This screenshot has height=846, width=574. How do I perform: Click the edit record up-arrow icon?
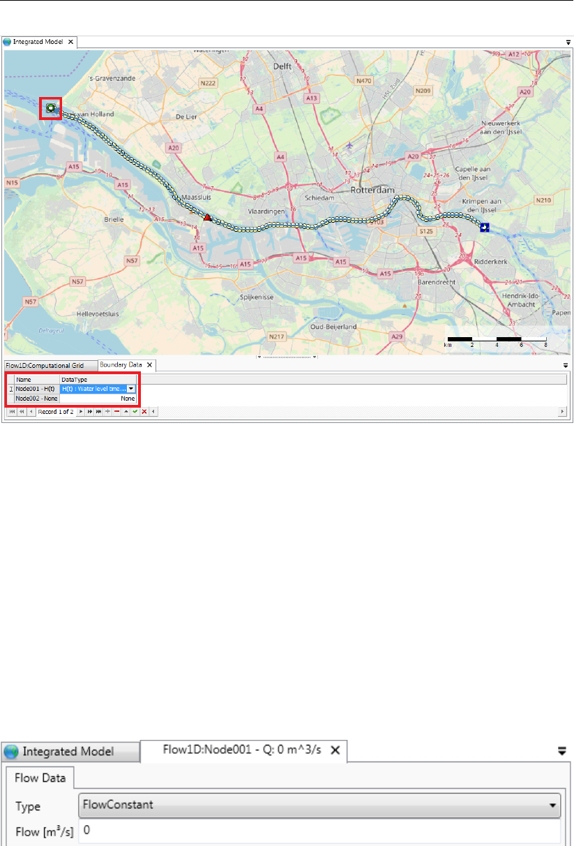coord(126,412)
